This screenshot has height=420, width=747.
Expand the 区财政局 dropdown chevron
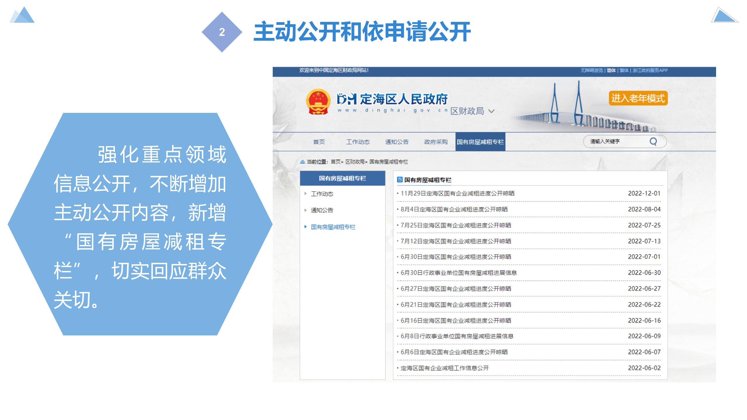tap(491, 111)
